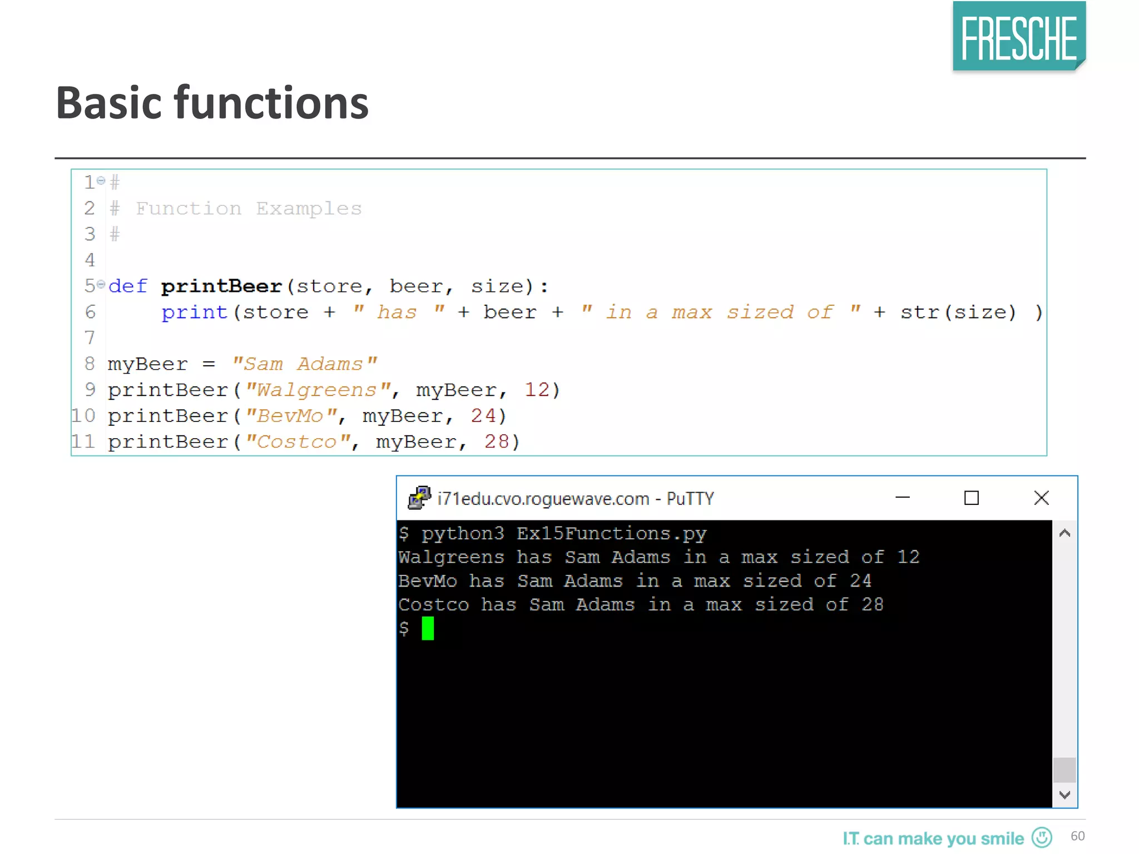The image size is (1139, 854).
Task: Click '$ python3 Ex15Functions.py' terminal command
Action: [552, 534]
